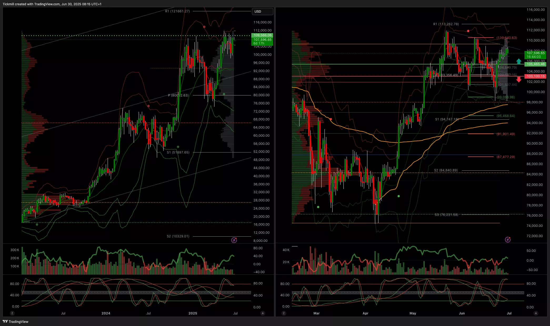Click the Z timezone icon on left chart
550x326 pixels.
(x=12, y=313)
